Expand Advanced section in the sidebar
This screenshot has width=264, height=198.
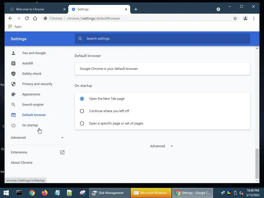pyautogui.click(x=37, y=138)
